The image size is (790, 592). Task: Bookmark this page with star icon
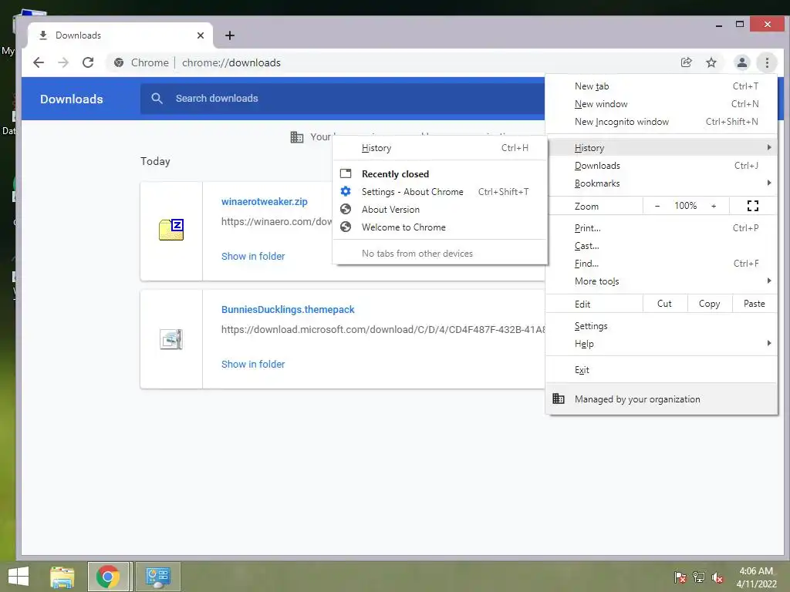(x=711, y=62)
